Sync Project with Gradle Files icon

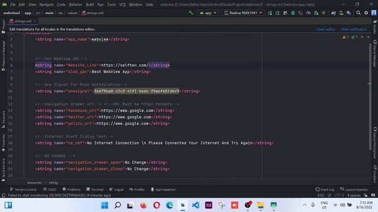click(333, 13)
